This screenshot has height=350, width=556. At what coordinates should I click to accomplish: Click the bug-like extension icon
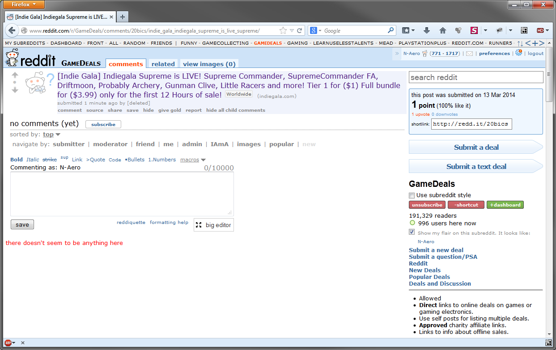[x=499, y=30]
